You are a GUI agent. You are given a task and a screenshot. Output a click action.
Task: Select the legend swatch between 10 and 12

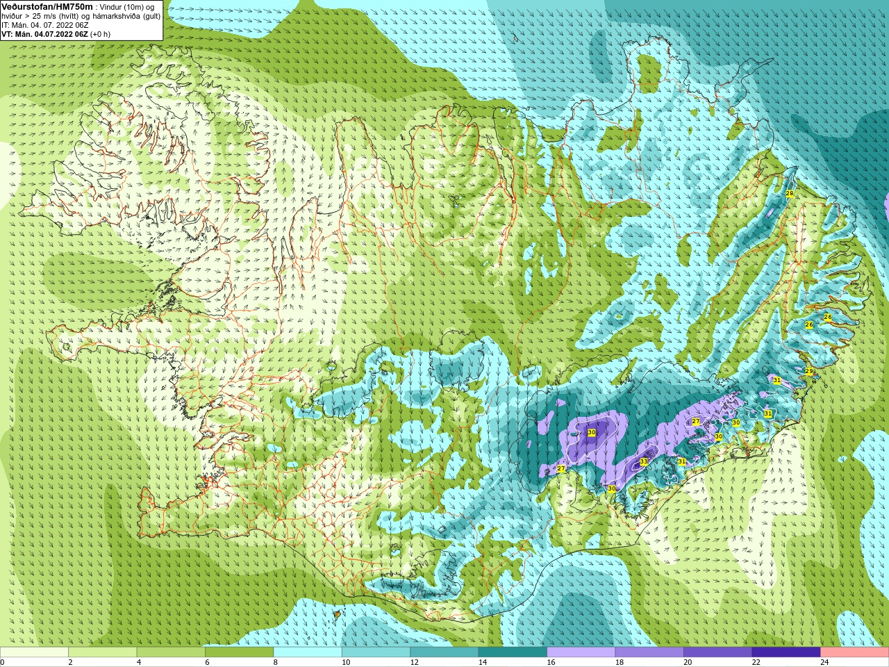coord(376,652)
